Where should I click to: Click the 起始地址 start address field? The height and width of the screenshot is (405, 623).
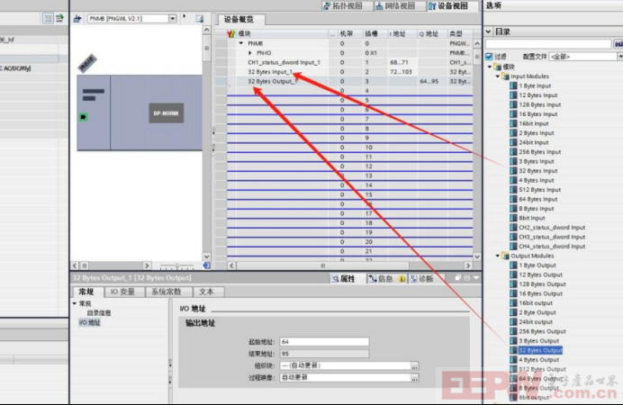pos(324,341)
